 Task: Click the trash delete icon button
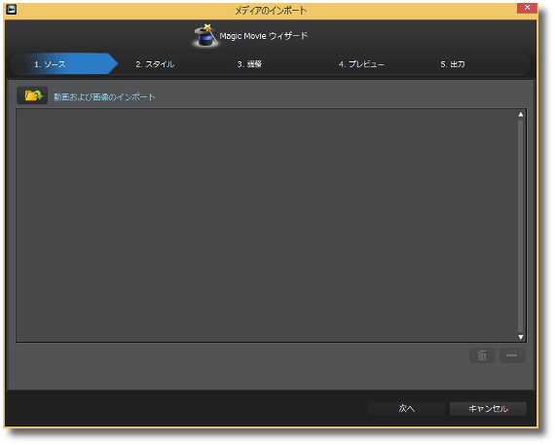coord(482,355)
